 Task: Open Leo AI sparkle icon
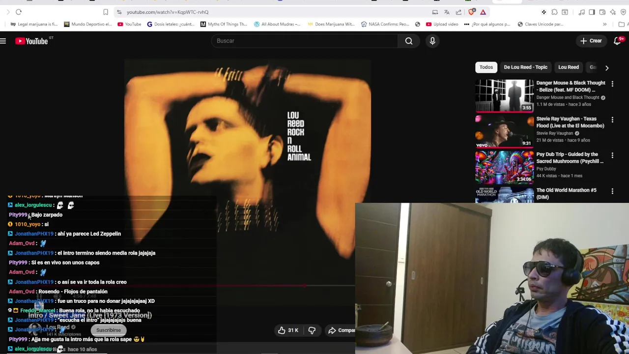[x=613, y=12]
